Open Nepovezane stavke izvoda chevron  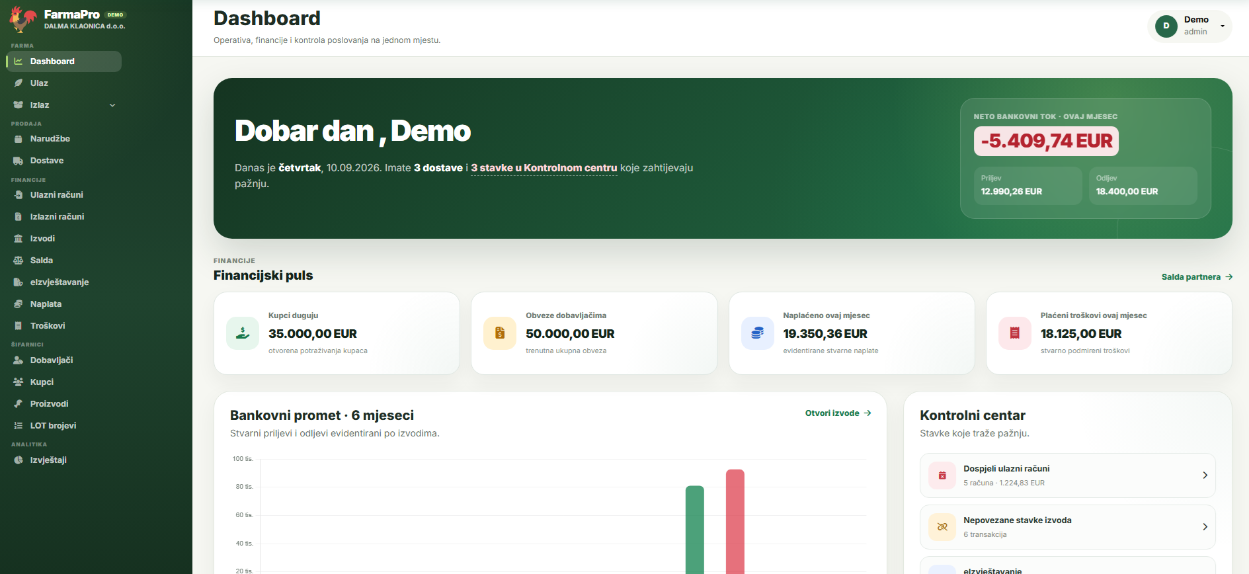(x=1205, y=527)
